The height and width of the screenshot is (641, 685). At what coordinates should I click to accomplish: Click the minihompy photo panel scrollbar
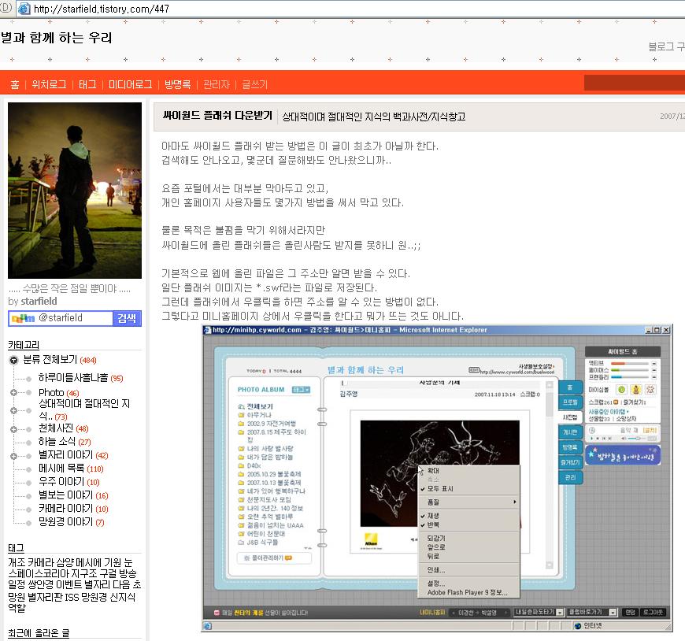(550, 475)
